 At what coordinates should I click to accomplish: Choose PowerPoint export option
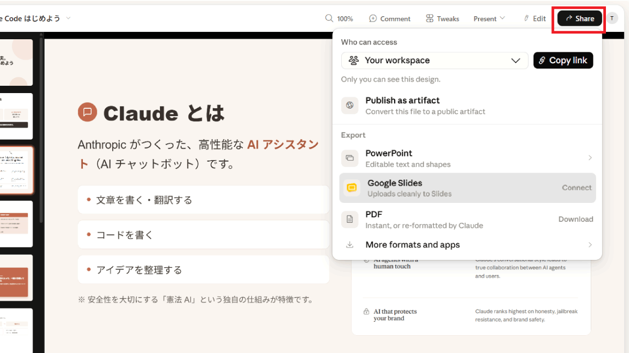click(467, 158)
